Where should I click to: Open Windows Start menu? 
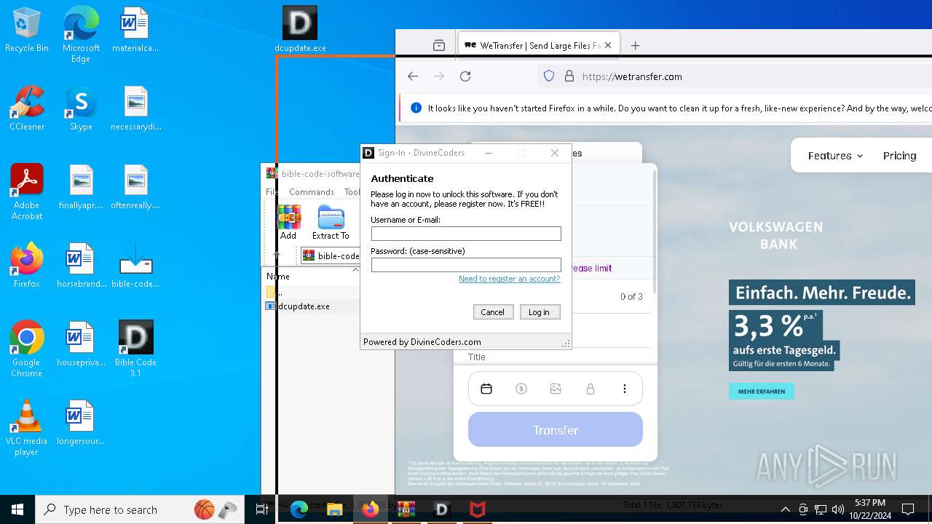coord(17,509)
